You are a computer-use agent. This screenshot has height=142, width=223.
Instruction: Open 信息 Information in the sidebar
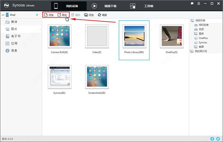21,50
